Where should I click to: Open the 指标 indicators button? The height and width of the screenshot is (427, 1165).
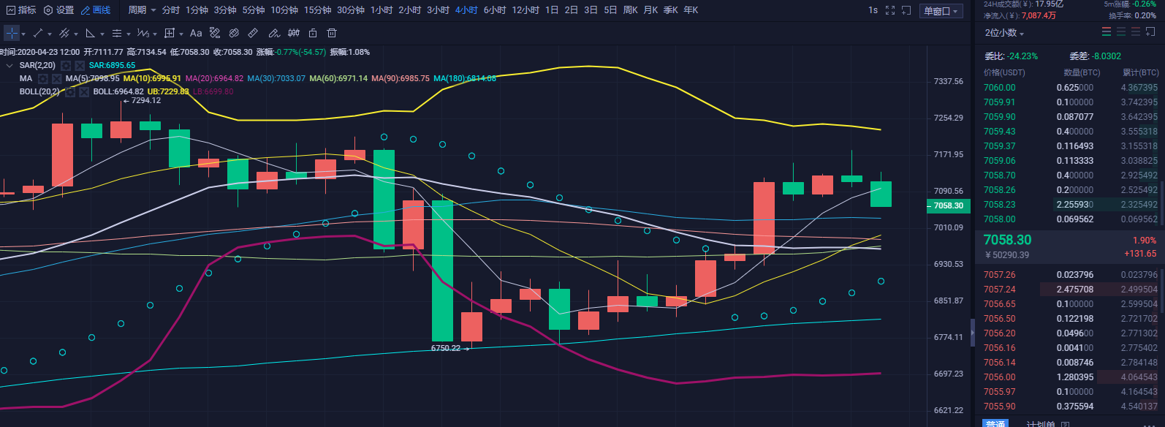[x=20, y=10]
